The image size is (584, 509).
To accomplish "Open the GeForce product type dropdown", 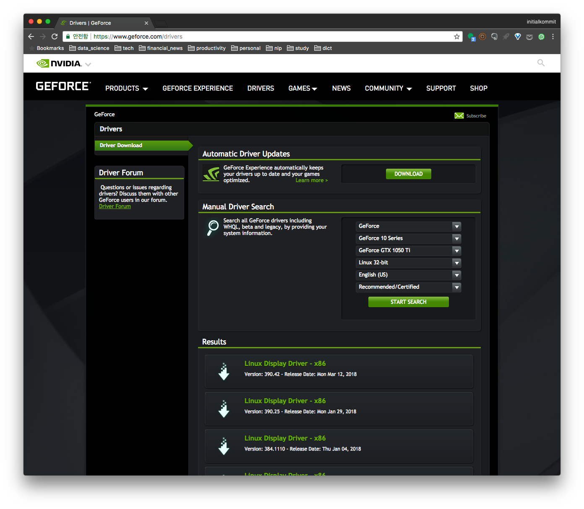I will click(408, 226).
